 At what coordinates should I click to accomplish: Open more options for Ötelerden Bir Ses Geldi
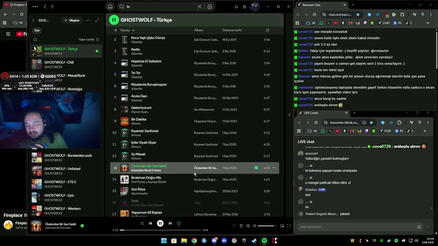274,168
